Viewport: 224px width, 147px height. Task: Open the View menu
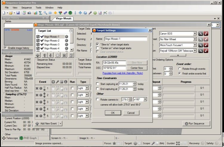[15, 7]
